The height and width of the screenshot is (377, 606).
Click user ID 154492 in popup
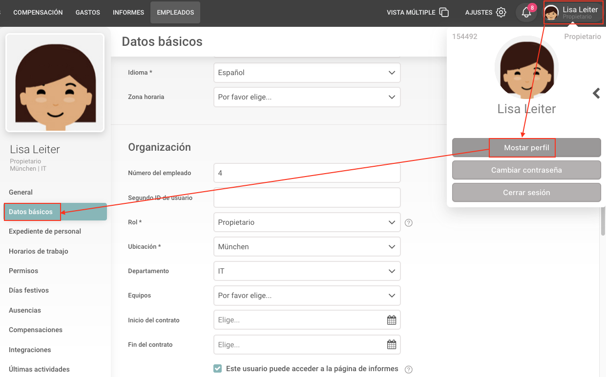[465, 37]
